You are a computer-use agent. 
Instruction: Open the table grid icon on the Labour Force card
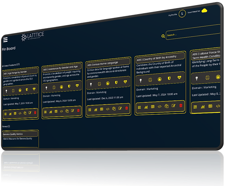(210, 106)
